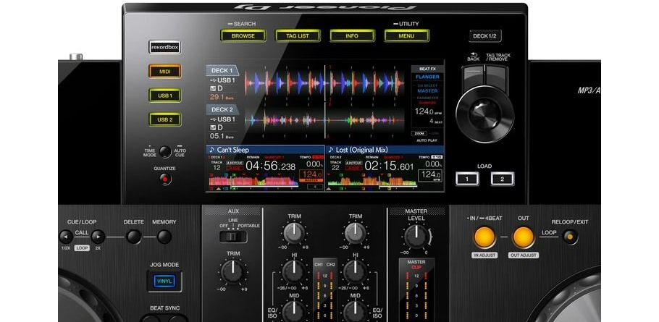Adjust channel 2 HI EQ knob
659x322 pixels.
pos(356,271)
